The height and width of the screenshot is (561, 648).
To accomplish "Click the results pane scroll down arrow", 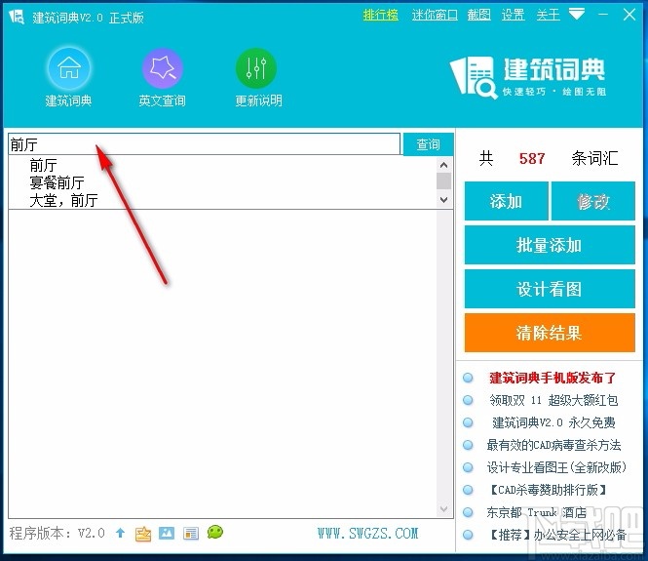I will tap(443, 509).
